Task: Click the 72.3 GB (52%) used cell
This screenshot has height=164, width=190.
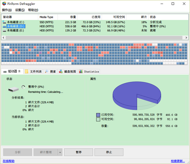Action: (x=92, y=31)
